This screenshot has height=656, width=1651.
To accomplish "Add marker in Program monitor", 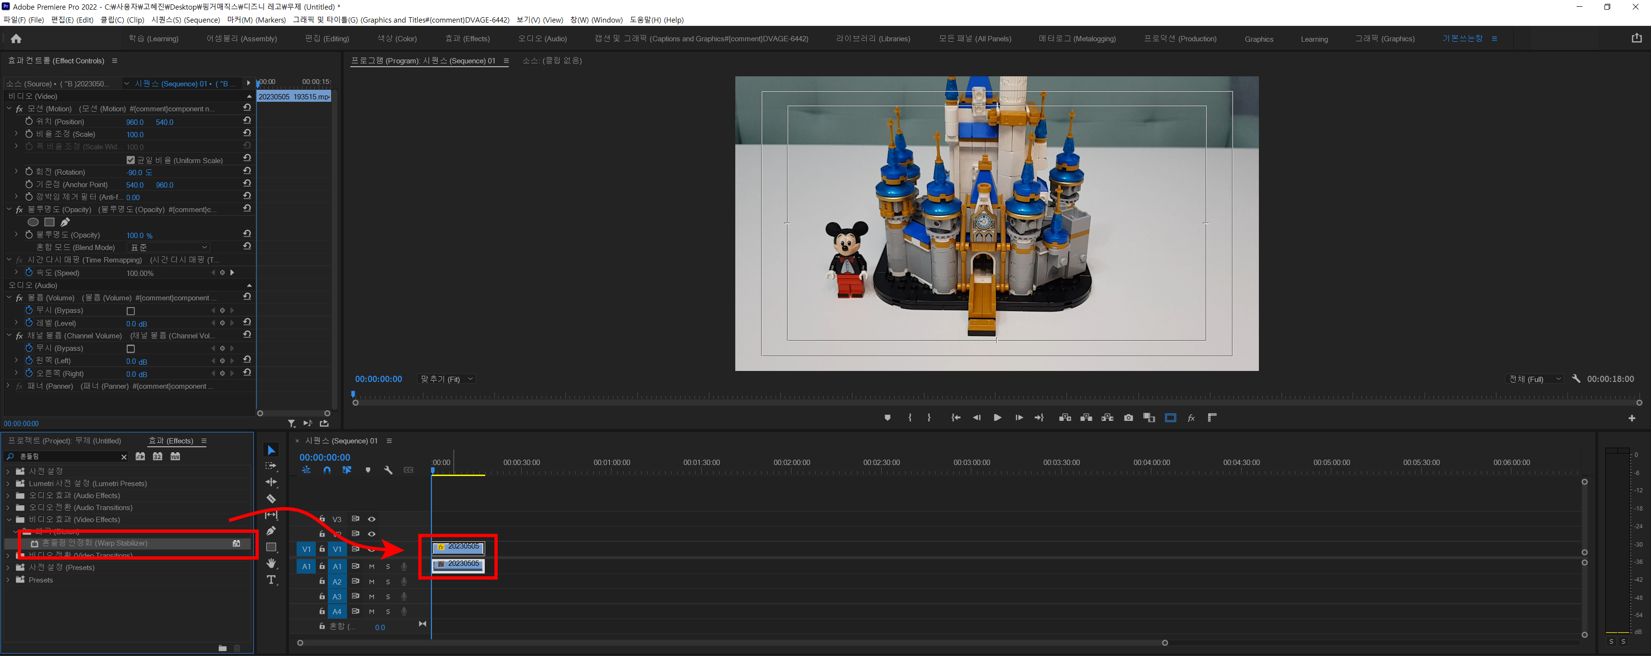I will [x=888, y=417].
